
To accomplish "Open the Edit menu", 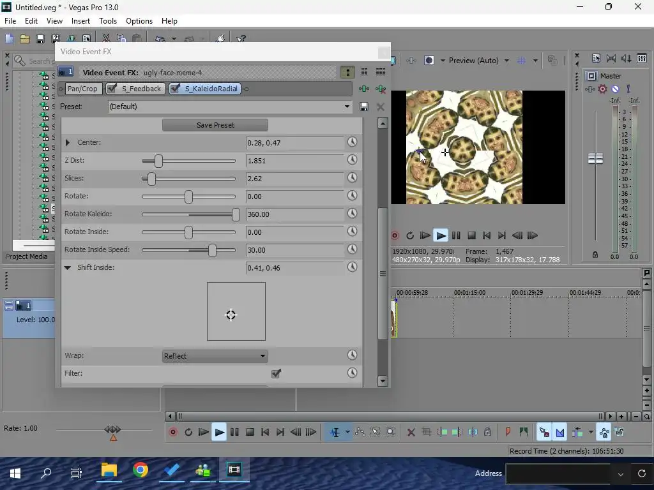I will coord(31,21).
